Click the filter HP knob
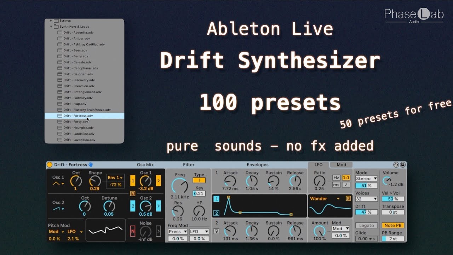The image size is (453, 255). click(x=199, y=211)
